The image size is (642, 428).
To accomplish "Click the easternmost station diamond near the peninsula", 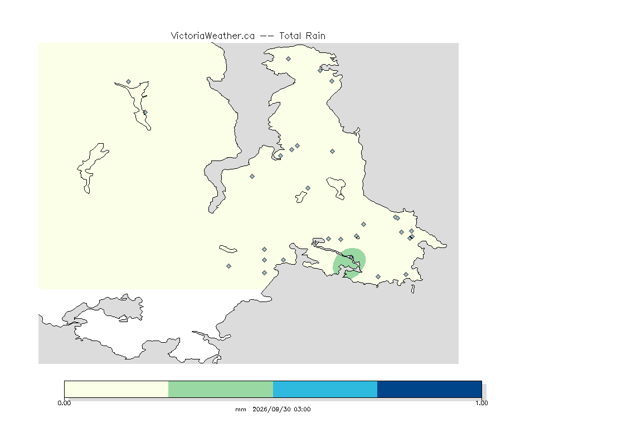I will (x=412, y=236).
